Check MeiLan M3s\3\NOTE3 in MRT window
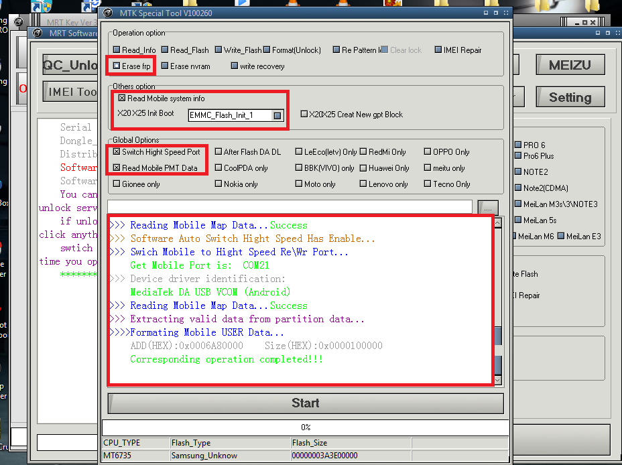Image resolution: width=622 pixels, height=465 pixels. 518,204
